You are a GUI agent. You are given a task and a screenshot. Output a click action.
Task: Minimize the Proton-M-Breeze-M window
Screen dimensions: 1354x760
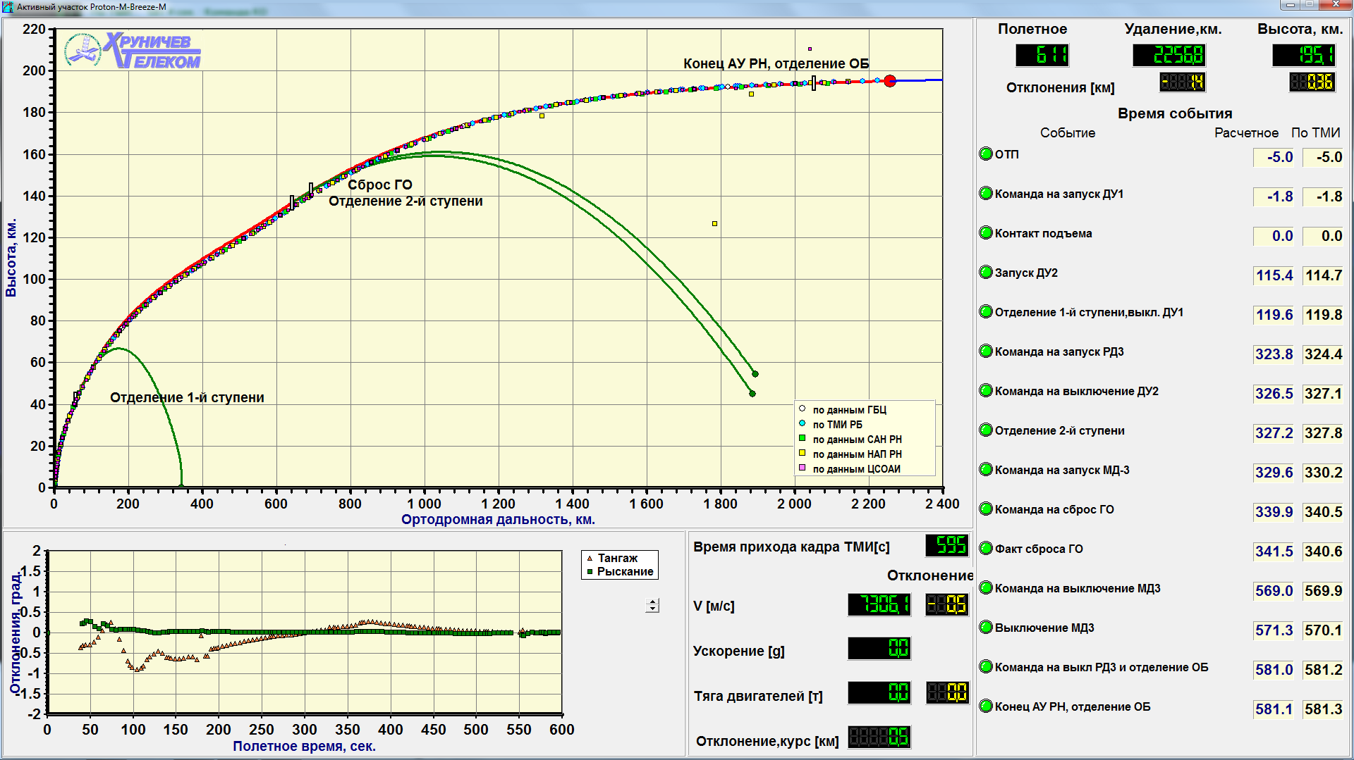pos(1290,5)
